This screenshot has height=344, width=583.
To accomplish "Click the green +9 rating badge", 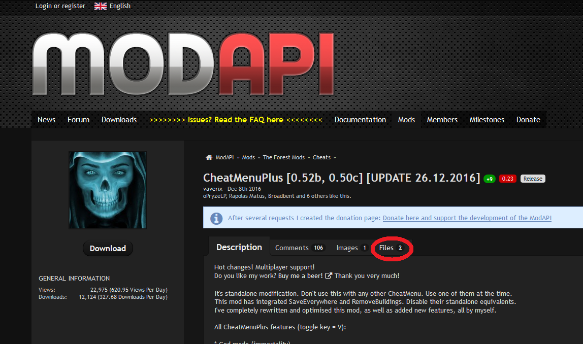I will tap(490, 179).
